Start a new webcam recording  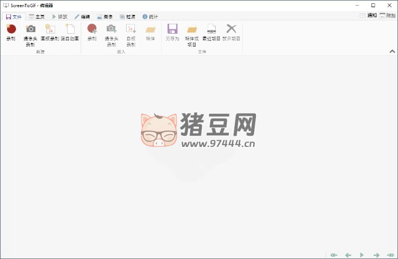click(x=30, y=35)
